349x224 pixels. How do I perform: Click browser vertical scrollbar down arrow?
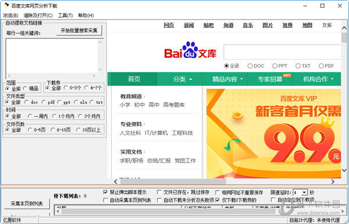[x=344, y=170]
